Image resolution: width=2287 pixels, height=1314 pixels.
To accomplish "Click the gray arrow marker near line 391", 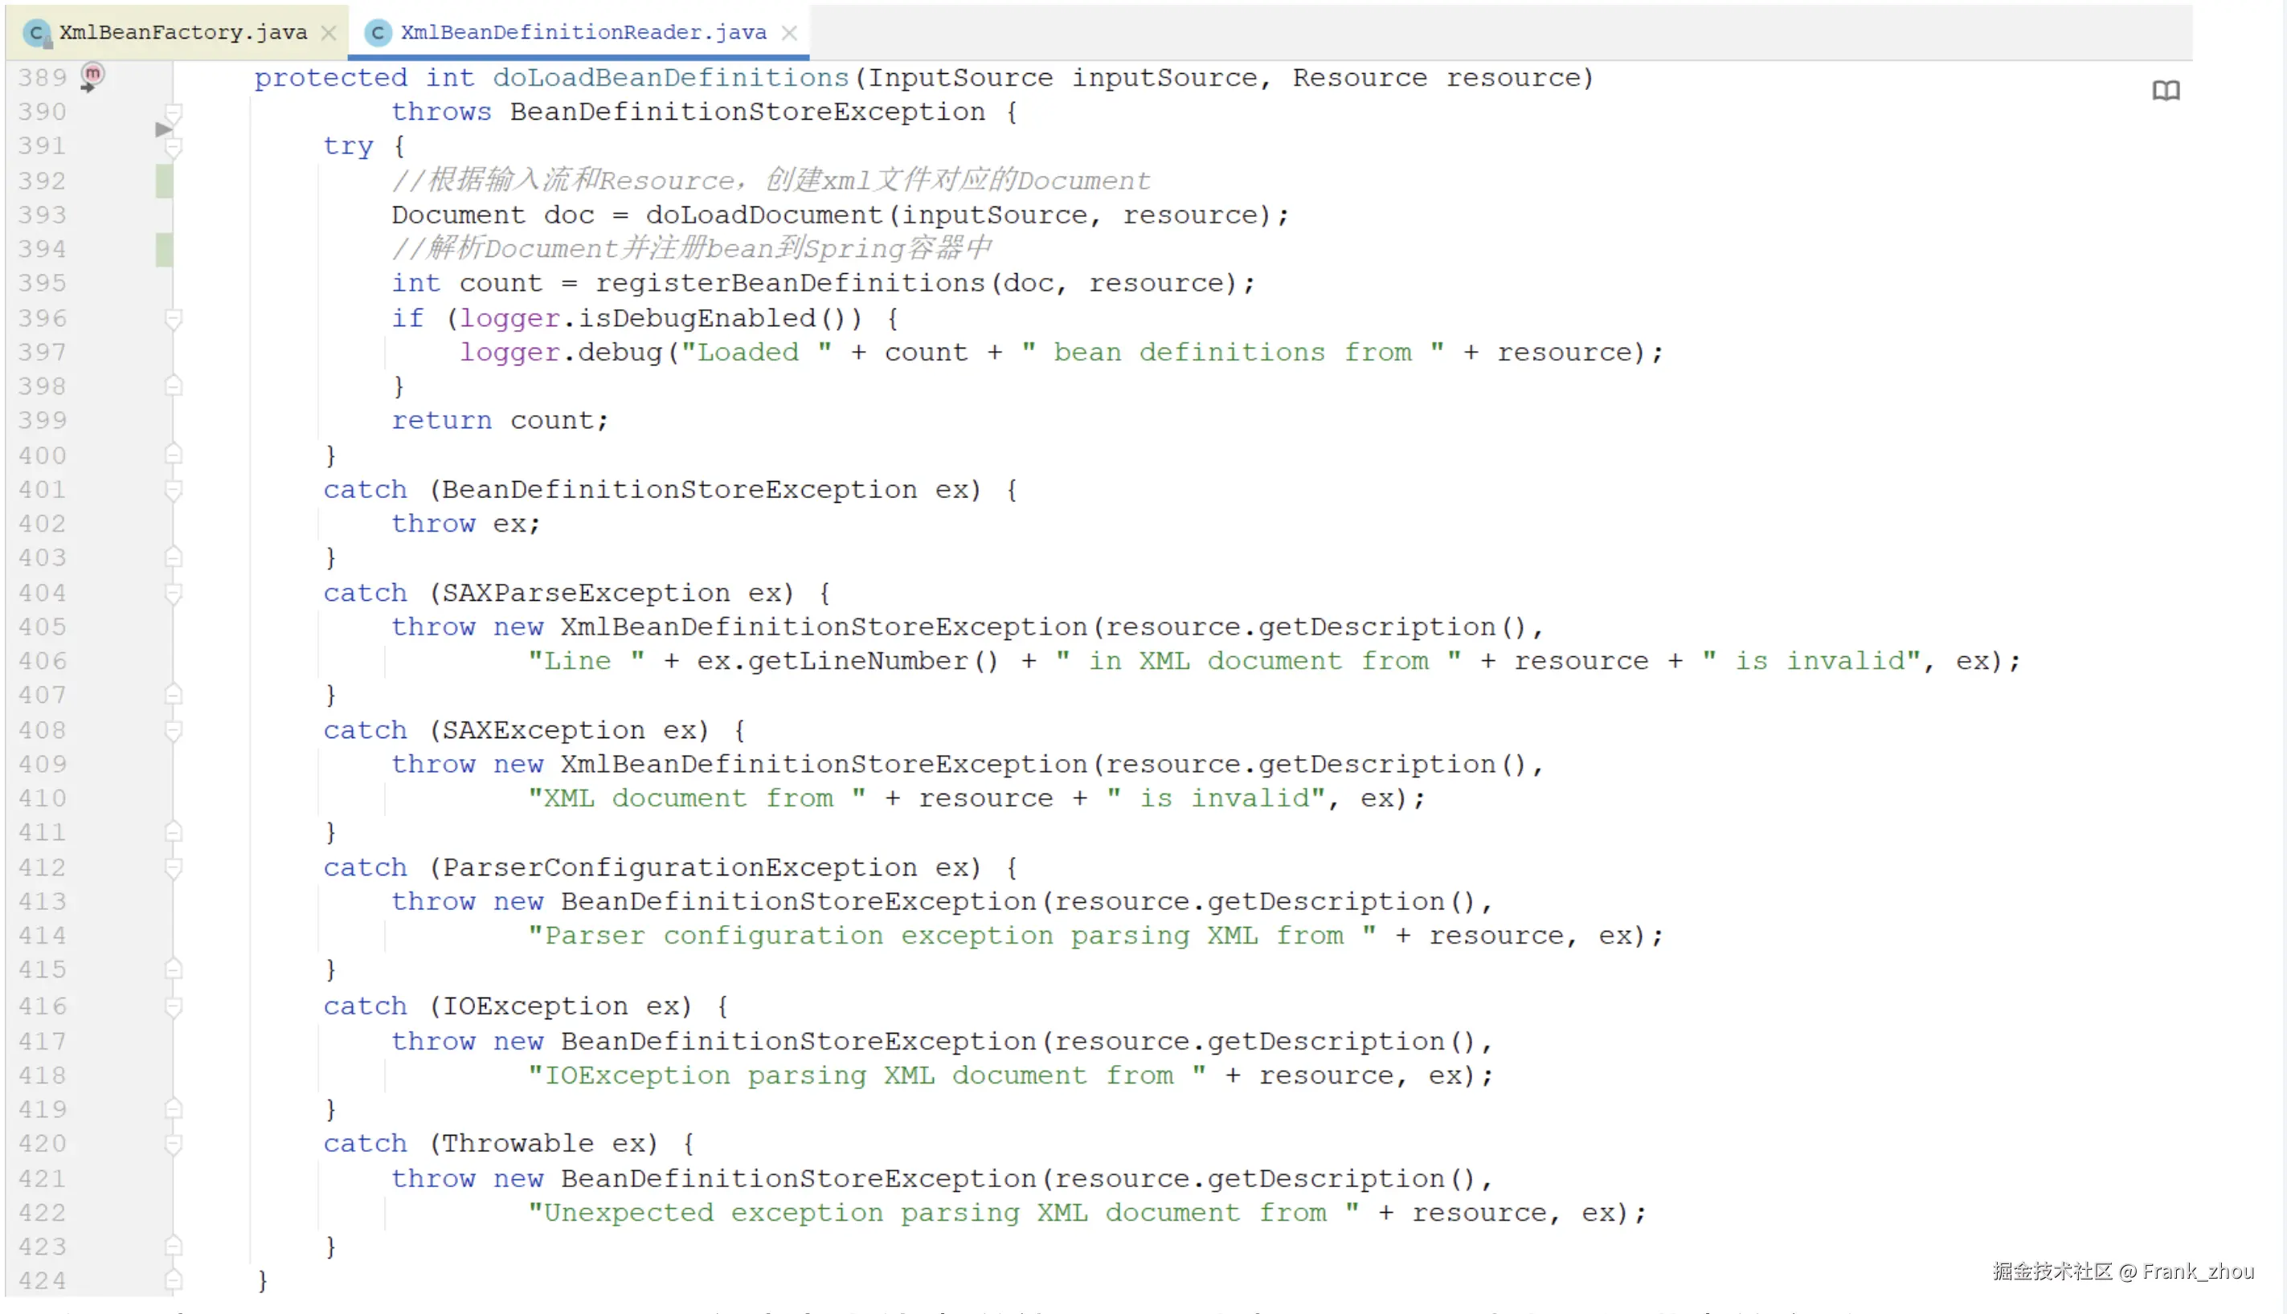I will click(163, 130).
